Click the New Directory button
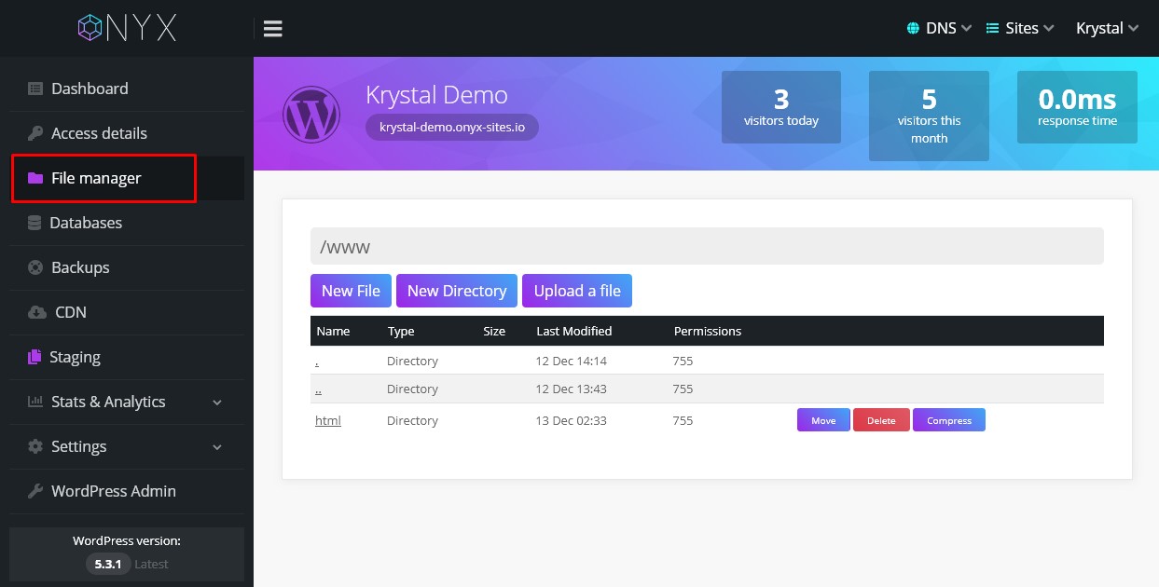Image resolution: width=1159 pixels, height=587 pixels. pos(457,291)
